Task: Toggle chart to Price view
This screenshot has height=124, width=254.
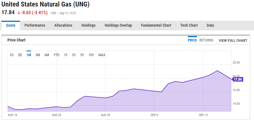Action: pyautogui.click(x=192, y=40)
